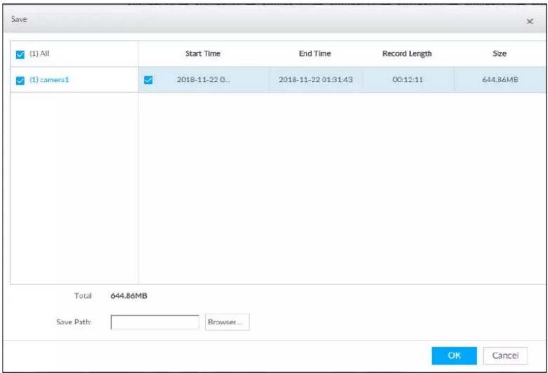This screenshot has width=548, height=373.
Task: Click the Save Path label
Action: pos(73,322)
